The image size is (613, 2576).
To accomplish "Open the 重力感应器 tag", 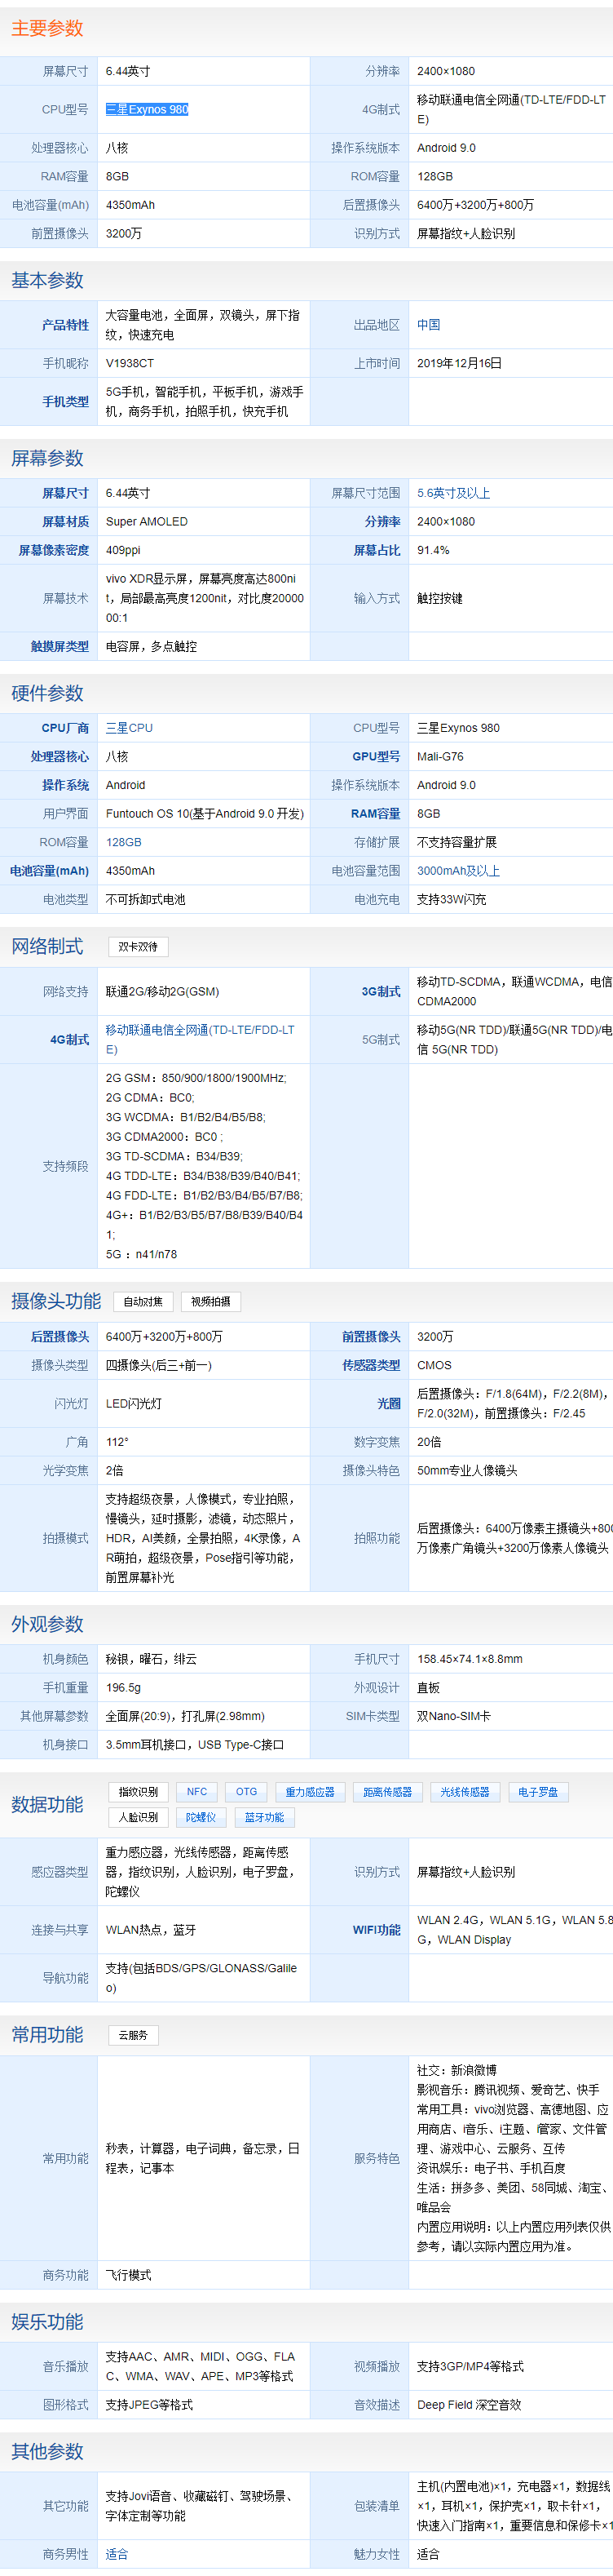I will pyautogui.click(x=310, y=1791).
